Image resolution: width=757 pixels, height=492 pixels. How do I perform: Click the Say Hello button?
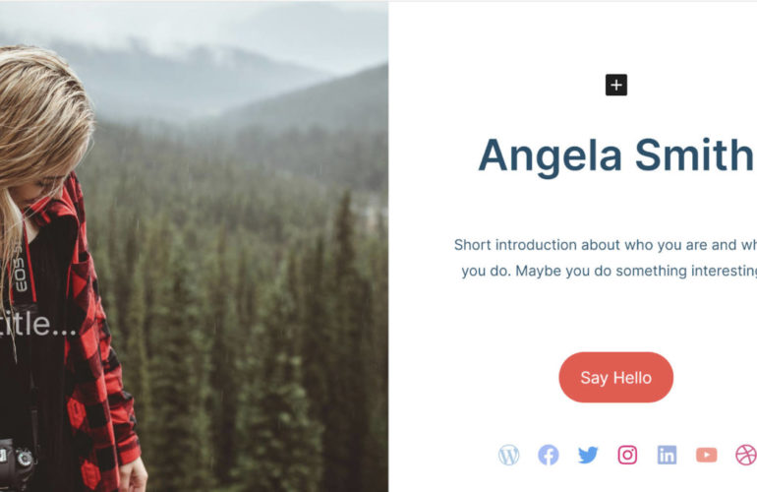tap(616, 378)
